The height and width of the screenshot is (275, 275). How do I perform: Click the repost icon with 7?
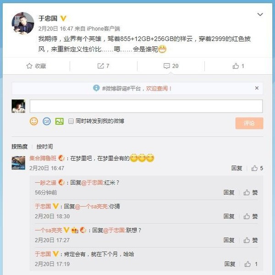pos(103,66)
